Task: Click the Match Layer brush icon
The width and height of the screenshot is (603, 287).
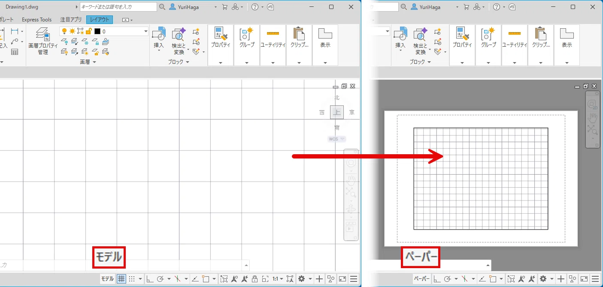Action: click(106, 52)
